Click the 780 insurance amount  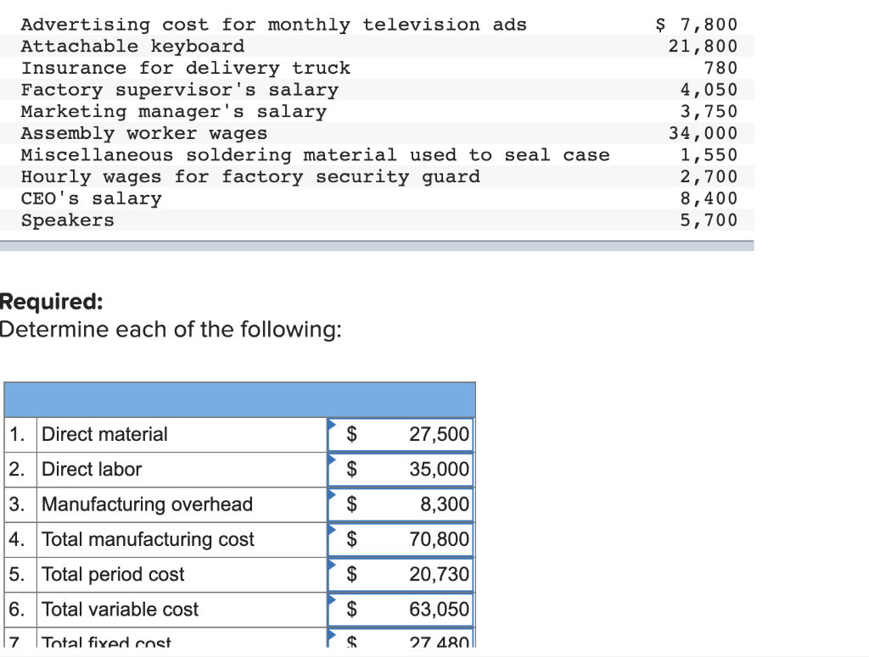[x=720, y=68]
